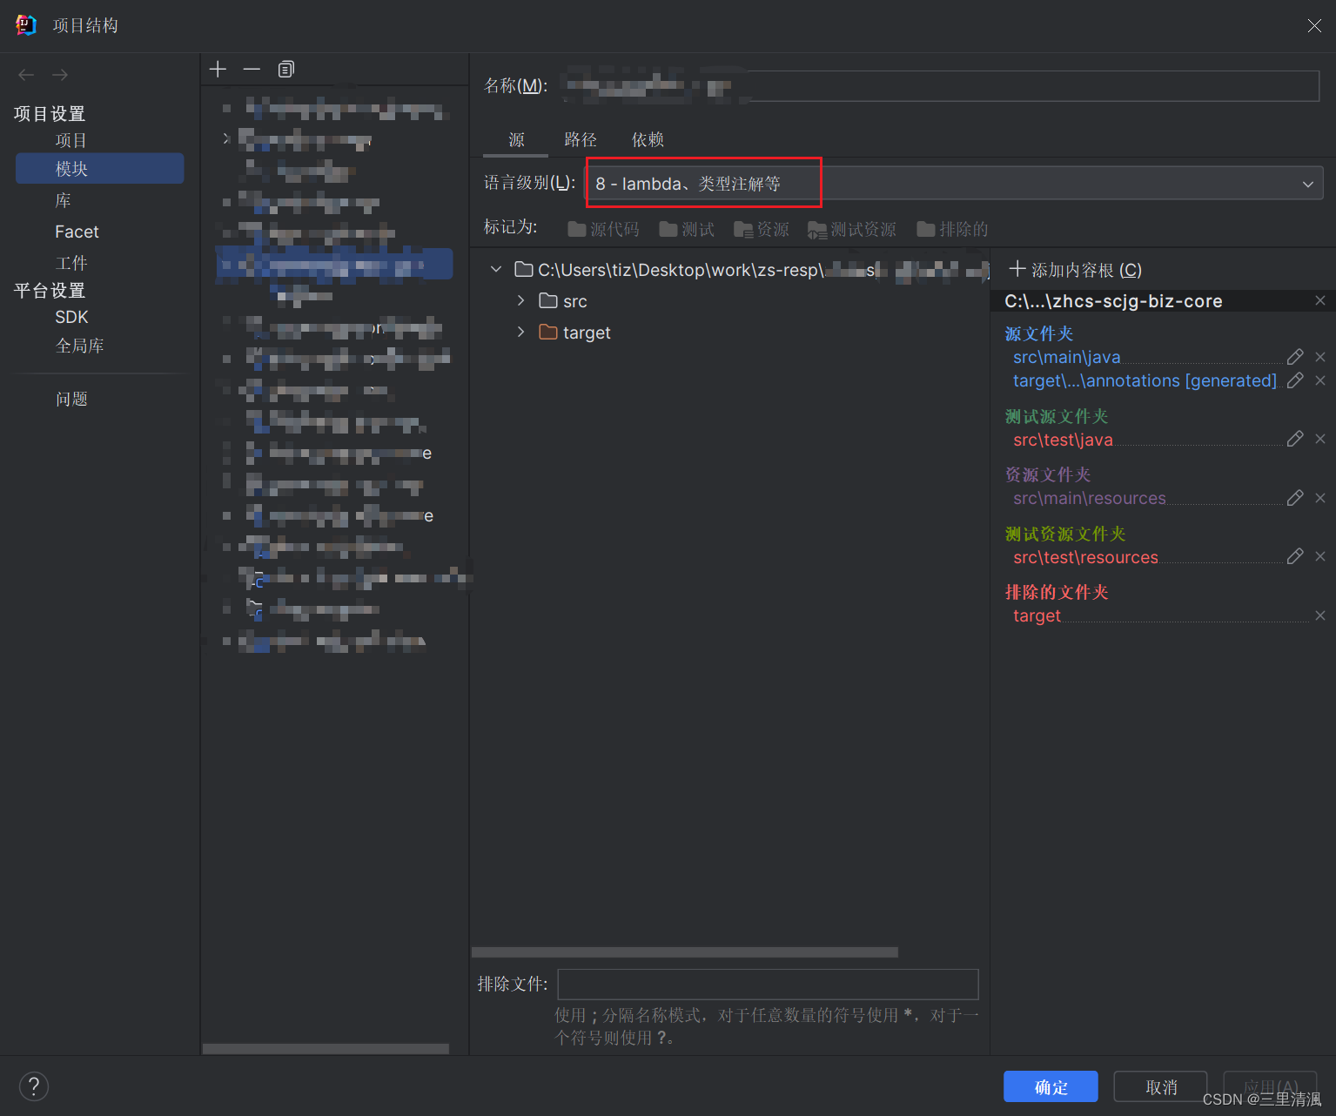Remove the src\test\java test folder

point(1320,439)
